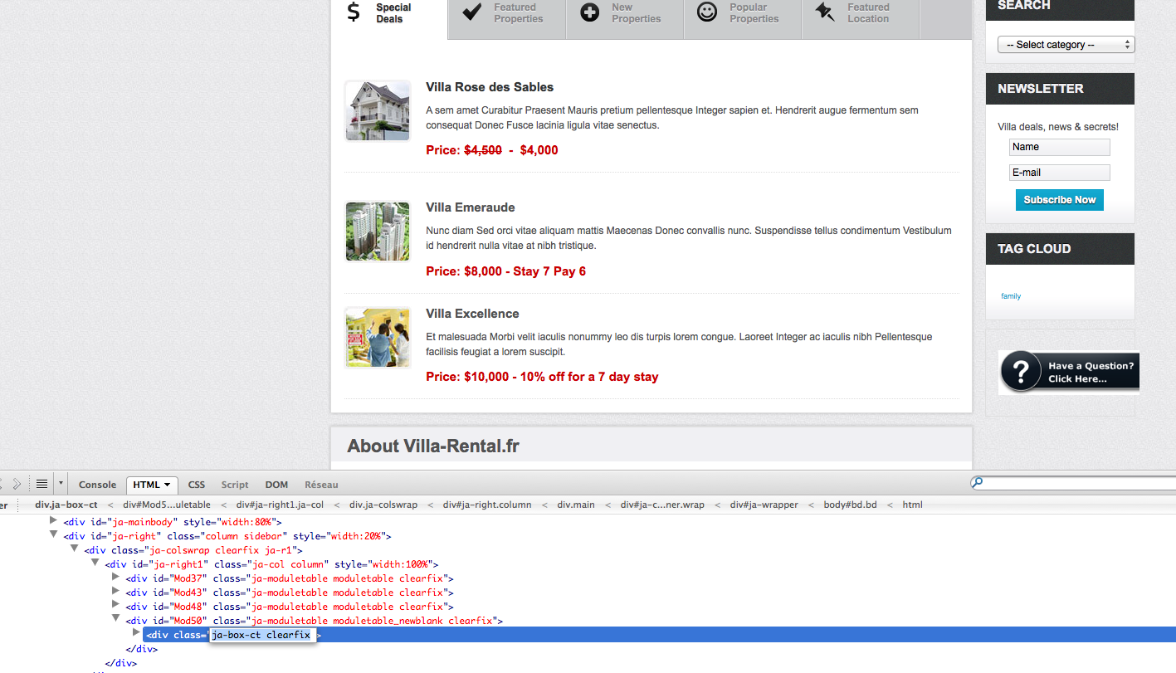Expand the ja-mainbody div node

tap(54, 521)
